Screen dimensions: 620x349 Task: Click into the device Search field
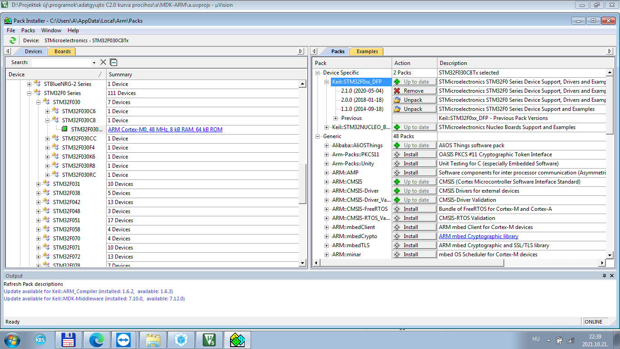(x=61, y=63)
